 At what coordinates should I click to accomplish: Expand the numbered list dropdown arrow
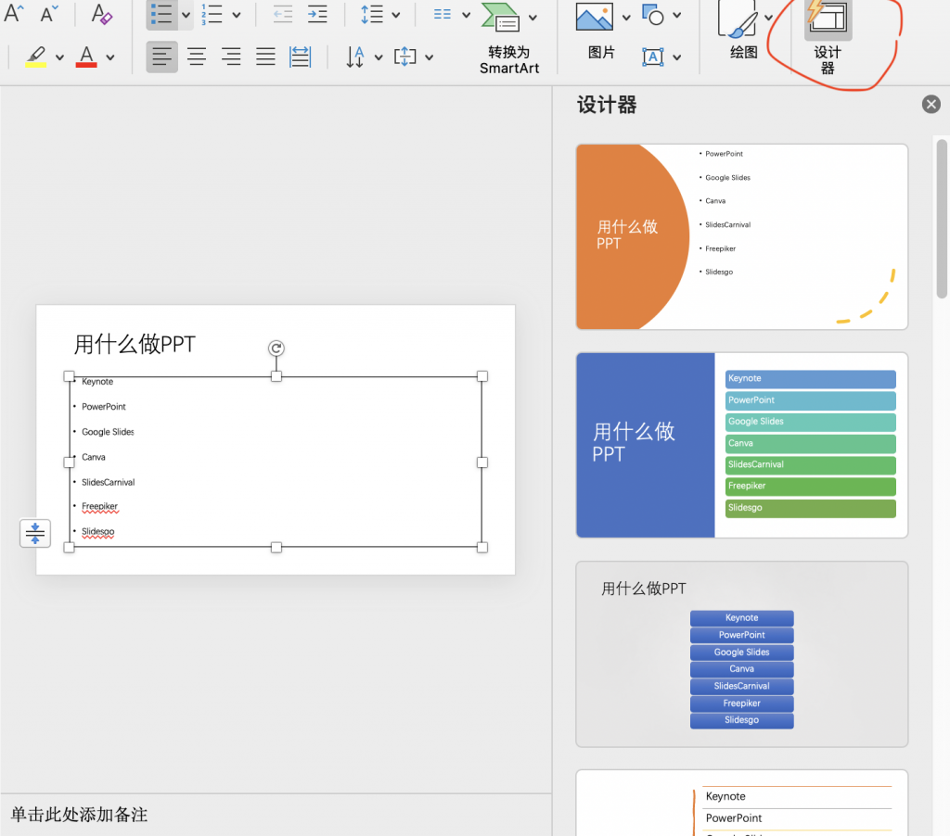(237, 16)
